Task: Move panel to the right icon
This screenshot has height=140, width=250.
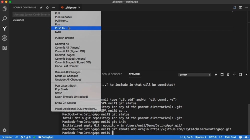Action: pos(240,75)
